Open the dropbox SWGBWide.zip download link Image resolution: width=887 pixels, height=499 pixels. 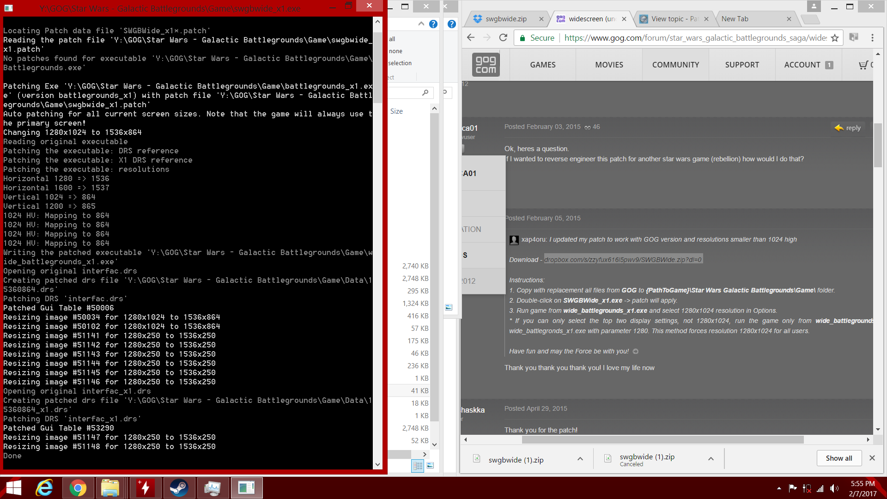[x=623, y=260]
